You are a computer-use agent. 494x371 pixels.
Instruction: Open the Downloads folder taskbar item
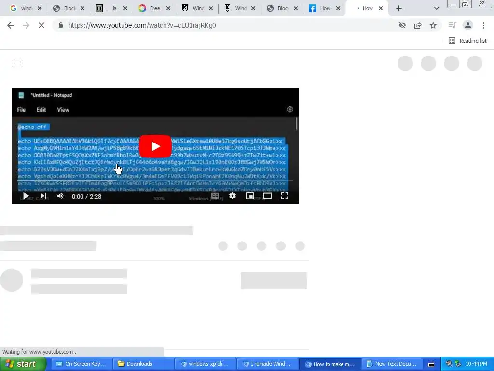[143, 364]
